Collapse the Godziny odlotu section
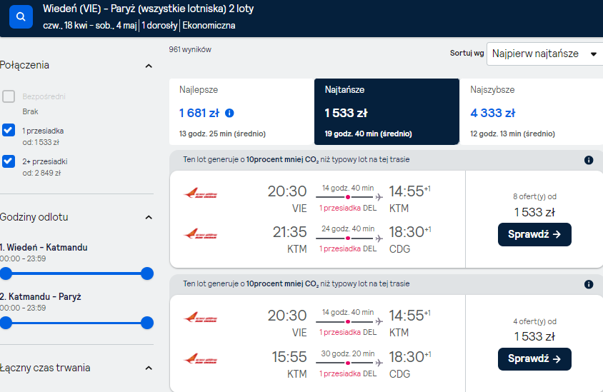603x392 pixels. (x=149, y=218)
